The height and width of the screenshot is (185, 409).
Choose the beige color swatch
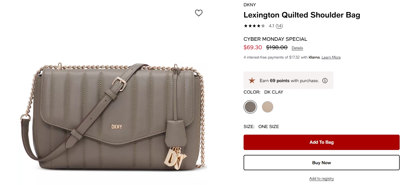(267, 107)
